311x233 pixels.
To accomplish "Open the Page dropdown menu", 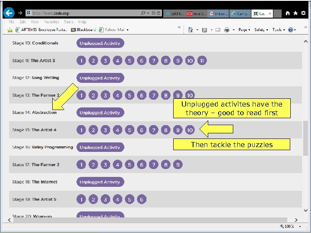I will (x=244, y=30).
